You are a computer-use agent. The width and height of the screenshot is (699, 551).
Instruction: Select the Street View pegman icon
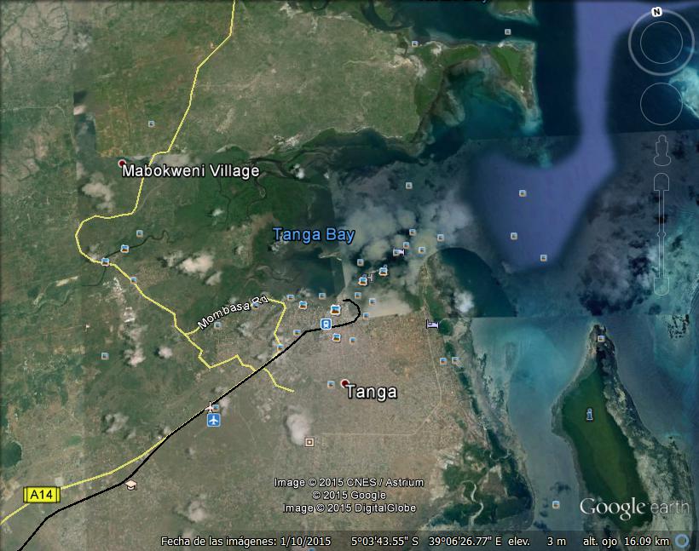662,150
